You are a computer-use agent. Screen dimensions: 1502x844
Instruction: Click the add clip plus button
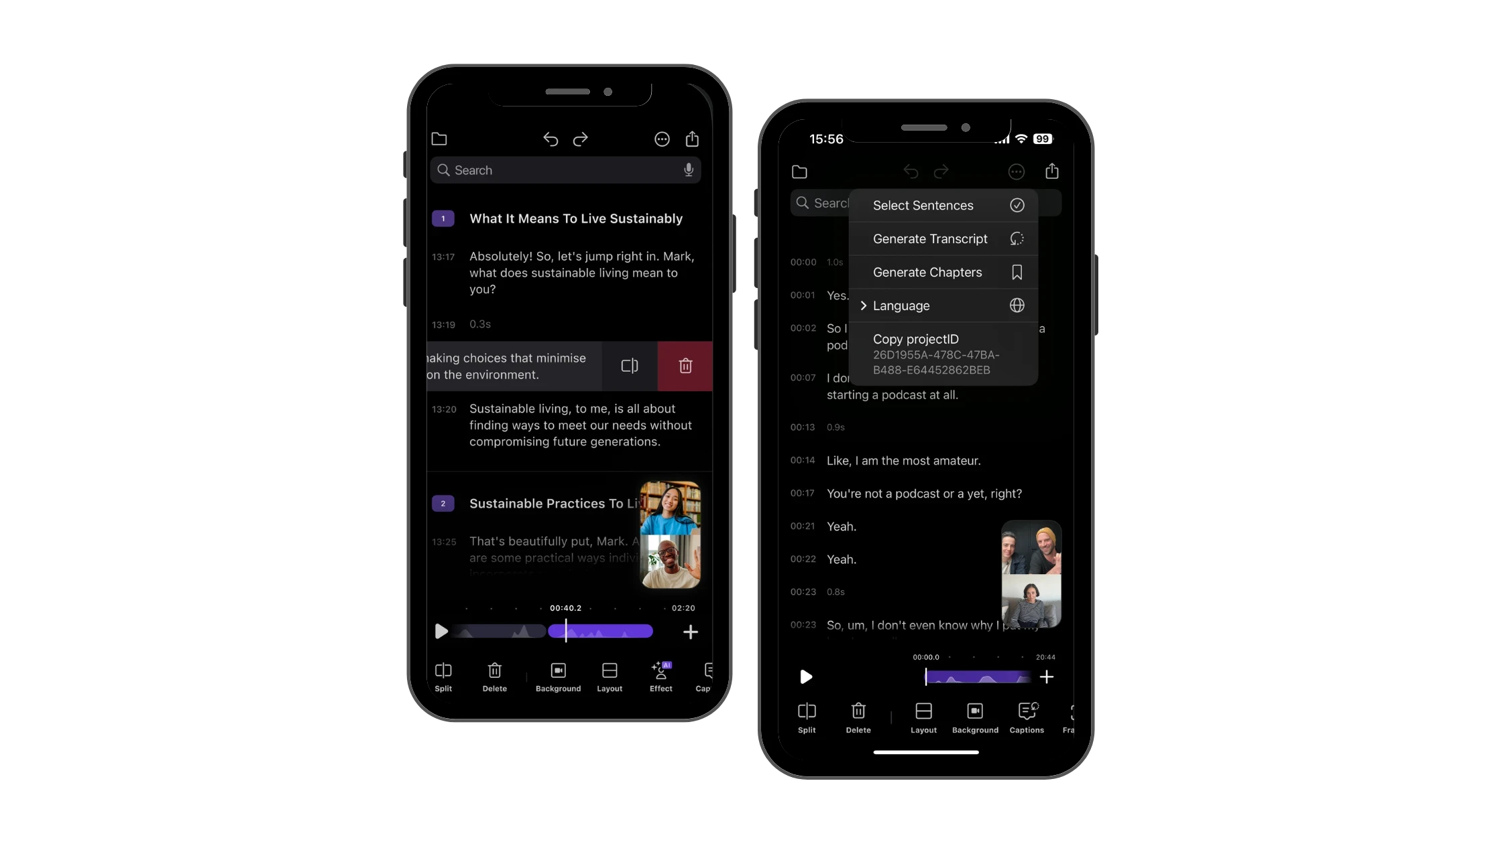coord(690,632)
